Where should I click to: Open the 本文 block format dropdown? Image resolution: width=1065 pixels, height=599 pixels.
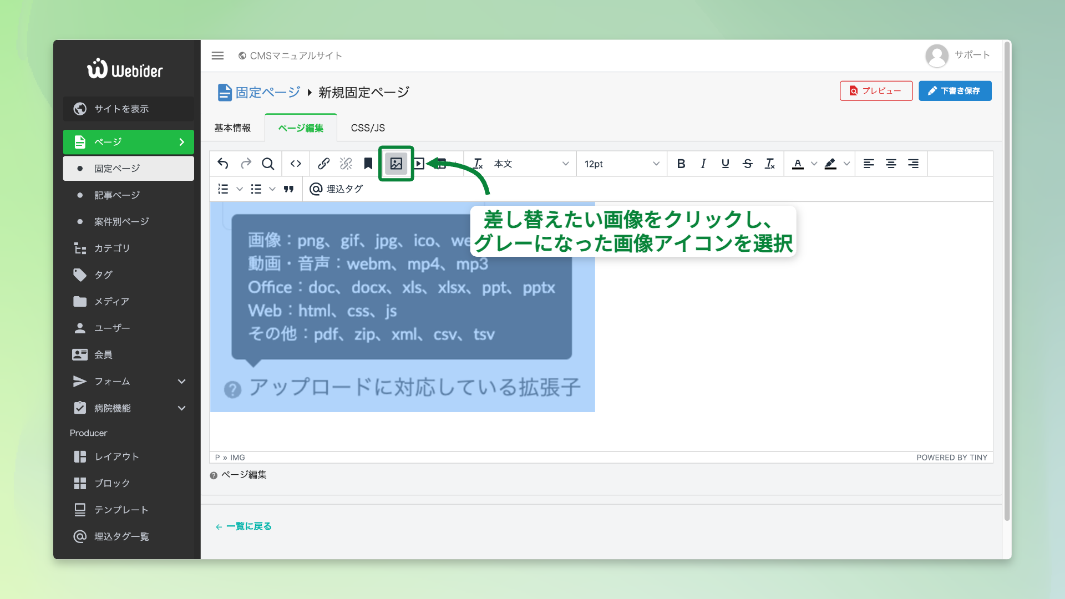[531, 164]
